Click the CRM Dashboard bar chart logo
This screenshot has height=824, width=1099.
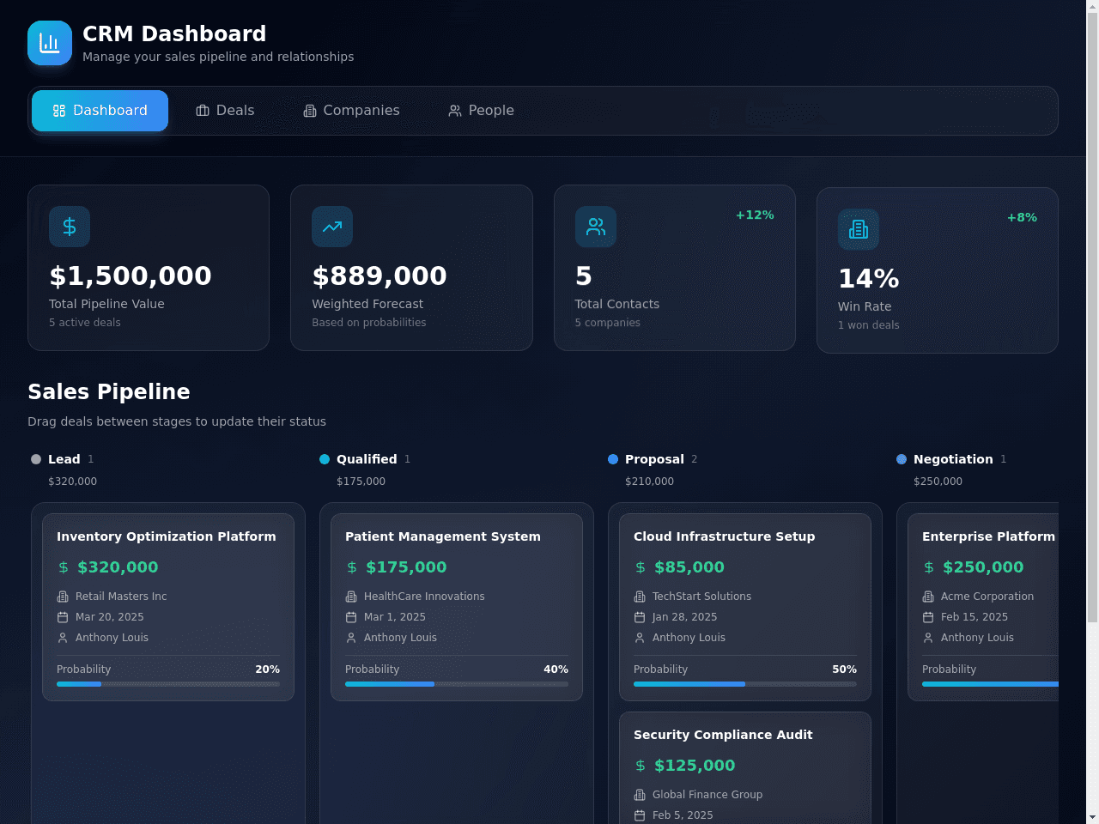tap(50, 43)
